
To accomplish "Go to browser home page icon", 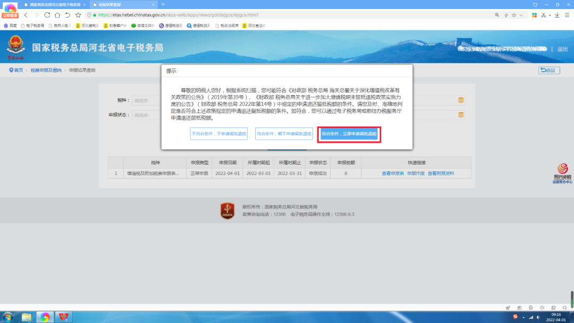I will point(57,15).
